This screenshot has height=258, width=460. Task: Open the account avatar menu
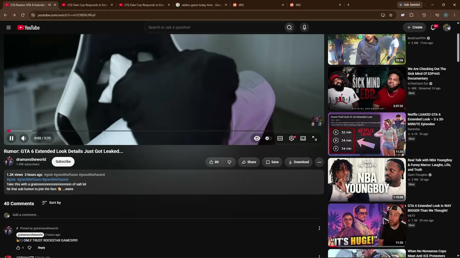point(447,28)
